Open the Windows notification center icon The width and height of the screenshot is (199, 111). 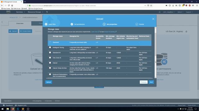click(x=196, y=109)
